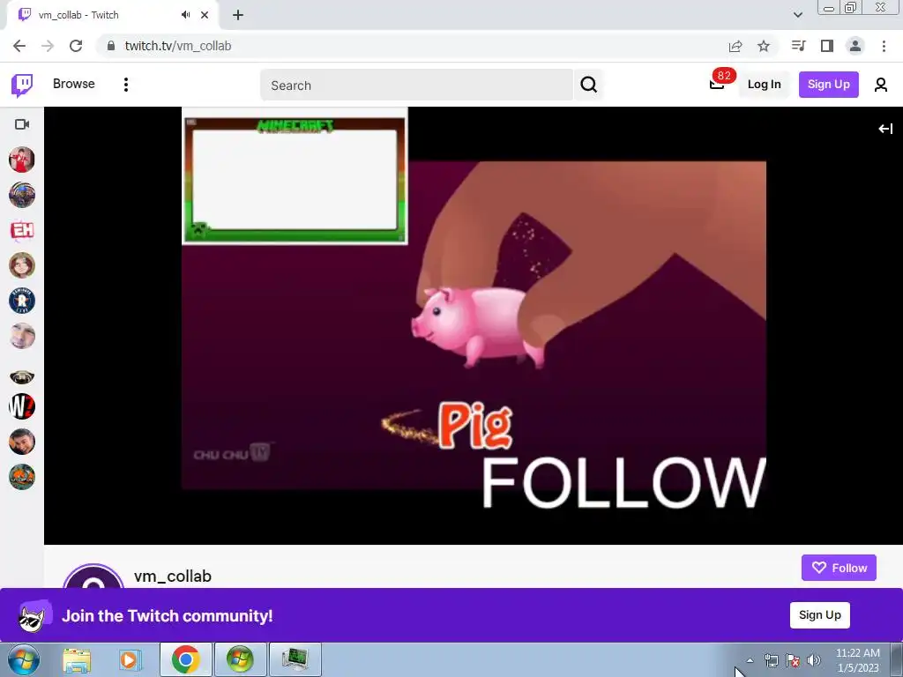Follow the vm_collab channel
This screenshot has width=903, height=677.
839,568
